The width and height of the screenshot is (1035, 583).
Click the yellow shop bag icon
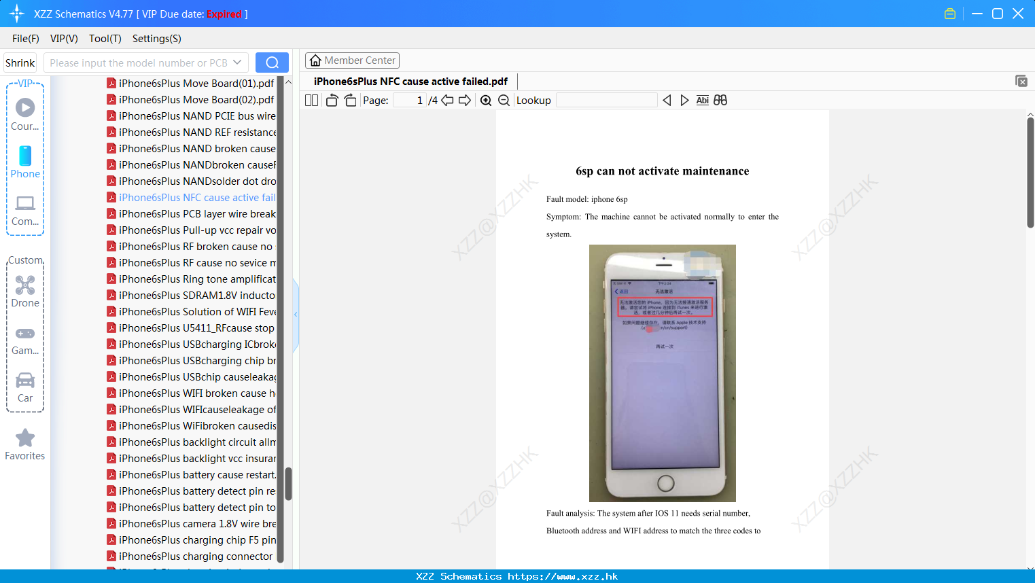click(x=950, y=14)
